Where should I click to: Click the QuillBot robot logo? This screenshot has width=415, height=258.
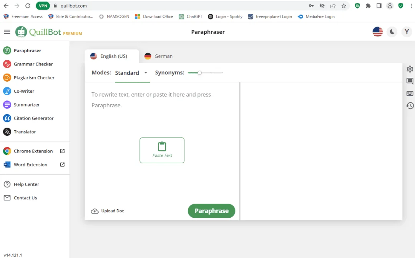(21, 32)
